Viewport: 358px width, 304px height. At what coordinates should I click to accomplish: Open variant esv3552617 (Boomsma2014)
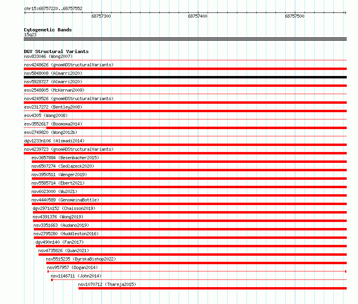tap(53, 124)
